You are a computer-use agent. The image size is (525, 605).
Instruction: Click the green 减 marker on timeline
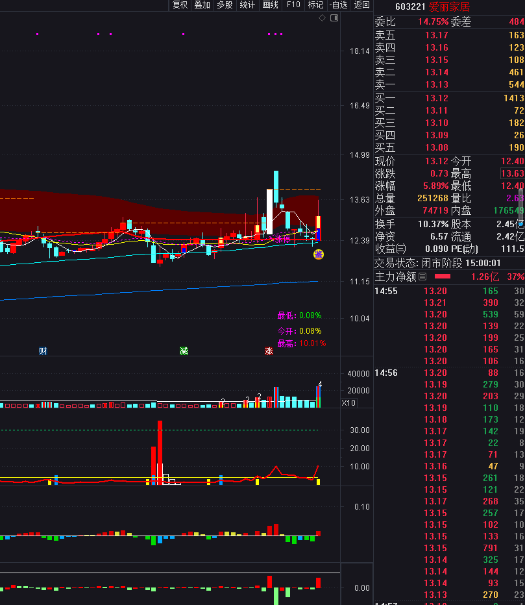(x=184, y=351)
